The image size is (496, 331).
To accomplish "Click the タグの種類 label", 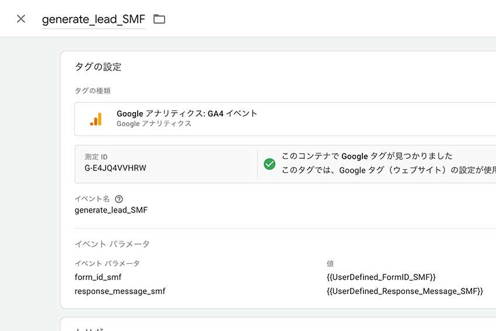I will pos(92,91).
